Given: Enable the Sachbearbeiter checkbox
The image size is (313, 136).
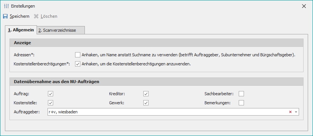Looking at the screenshot, I should [x=241, y=94].
